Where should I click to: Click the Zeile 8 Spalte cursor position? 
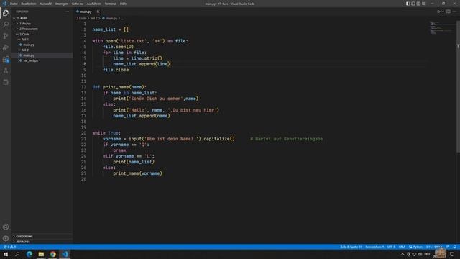click(351, 247)
